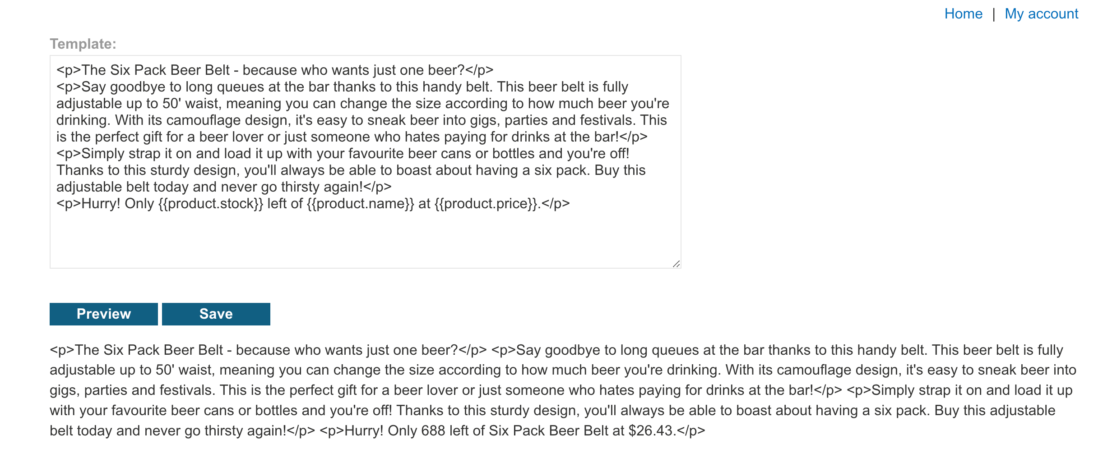
Task: Open the My account page
Action: tap(1041, 14)
